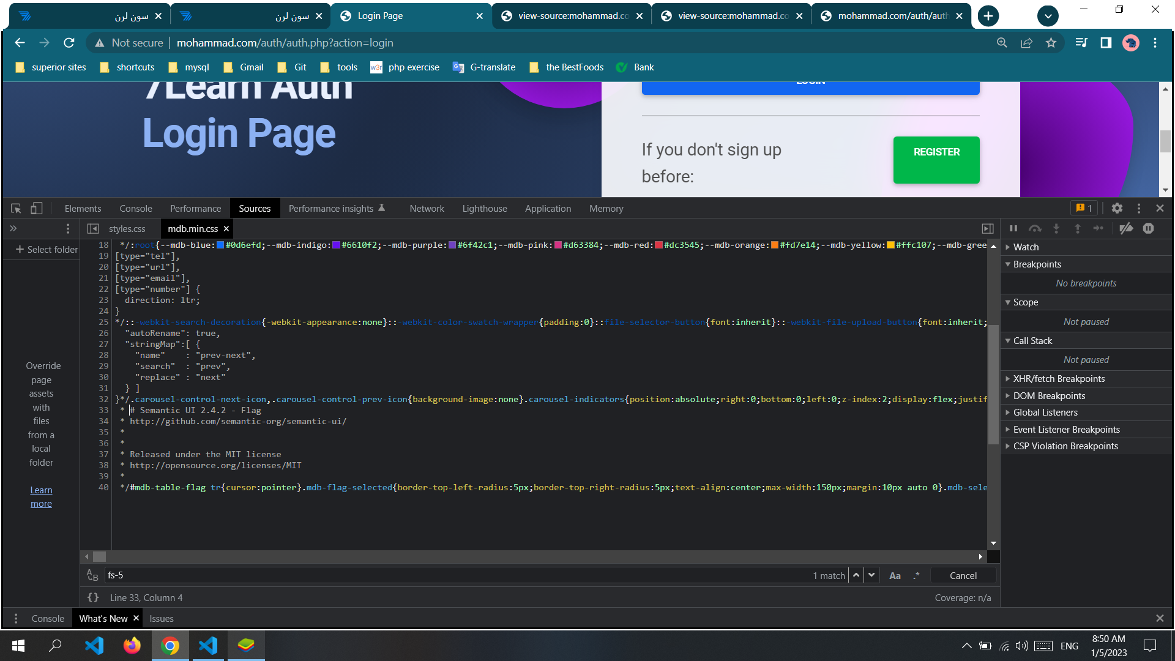
Task: Open the media control icon
Action: point(1081,43)
